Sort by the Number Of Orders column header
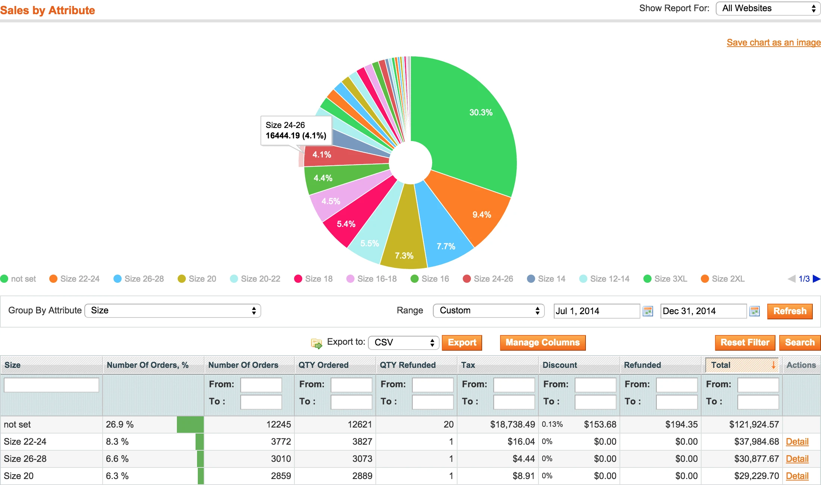This screenshot has width=821, height=485. tap(243, 365)
